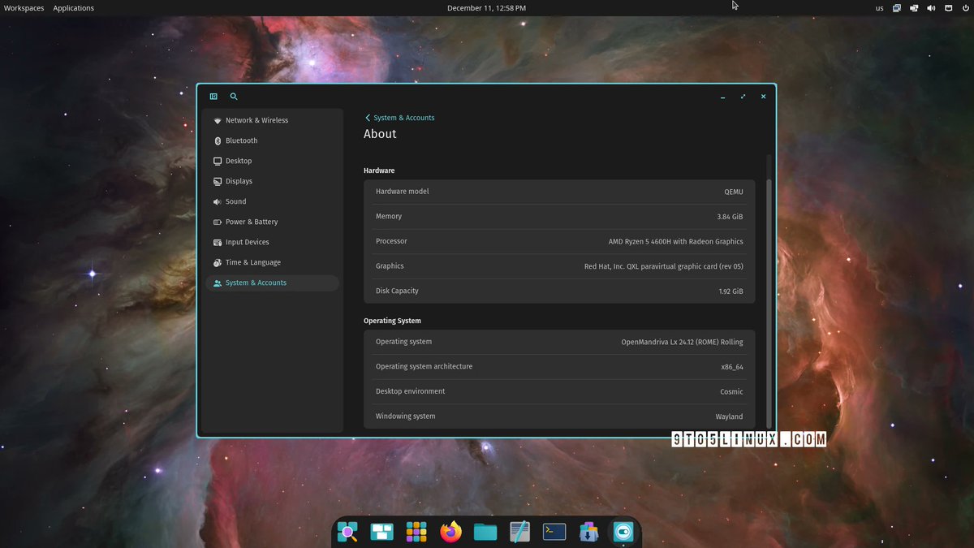The image size is (974, 548).
Task: Minimize the Settings window
Action: pos(722,97)
